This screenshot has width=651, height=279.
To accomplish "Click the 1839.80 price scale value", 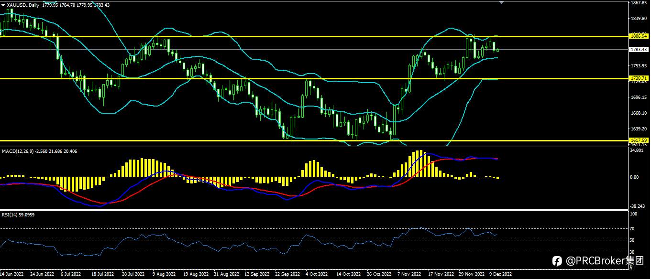I will point(639,19).
